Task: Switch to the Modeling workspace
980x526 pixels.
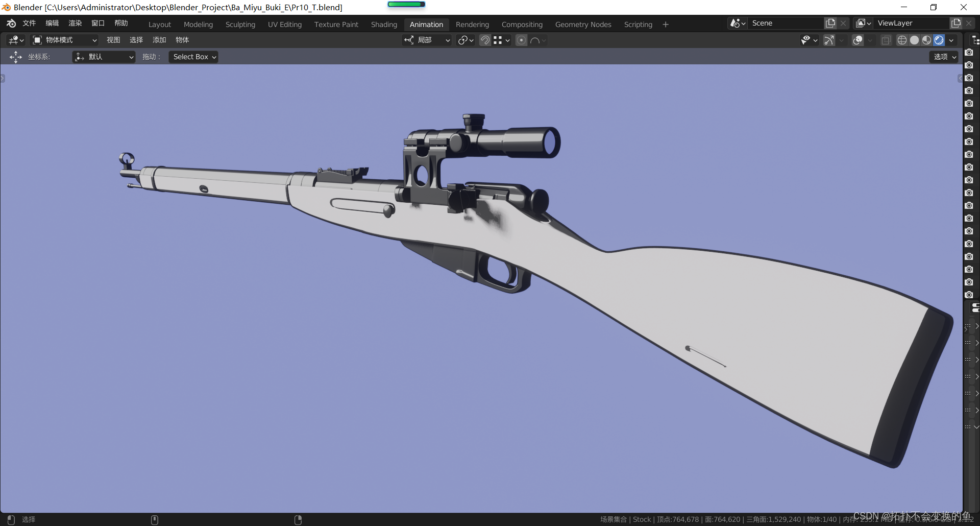Action: click(198, 25)
